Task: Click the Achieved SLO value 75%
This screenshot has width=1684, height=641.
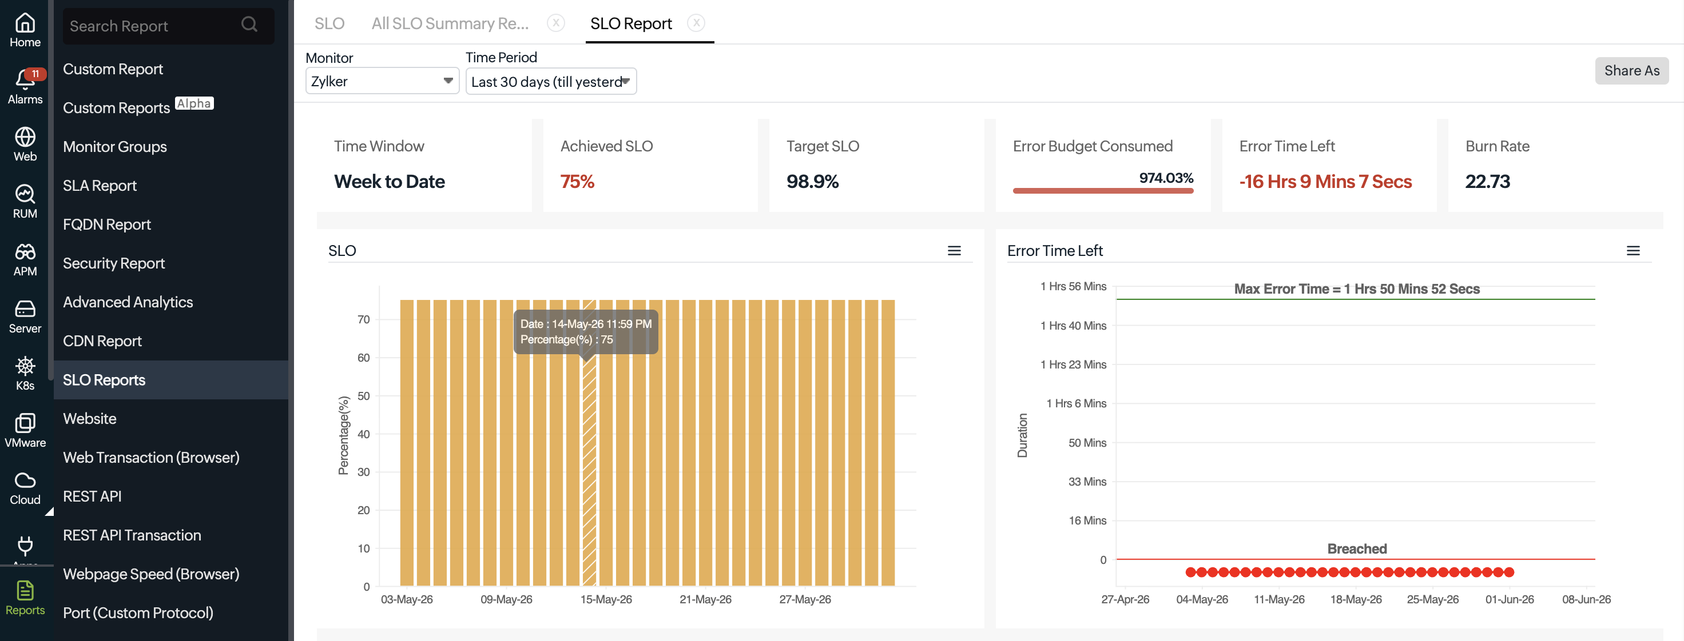Action: click(x=577, y=182)
